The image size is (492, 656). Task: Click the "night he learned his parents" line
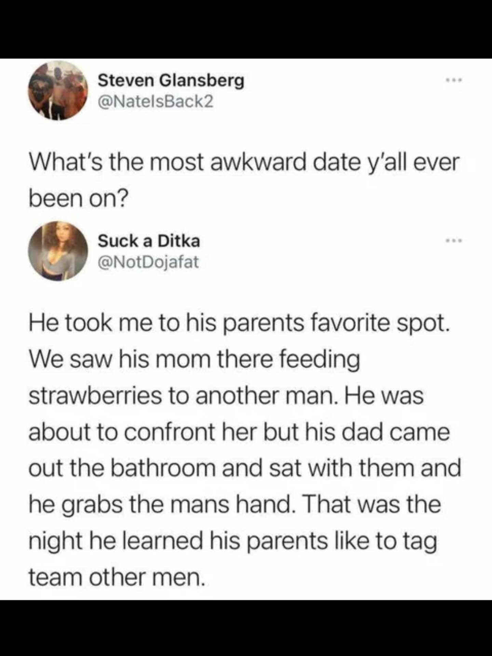tap(232, 541)
